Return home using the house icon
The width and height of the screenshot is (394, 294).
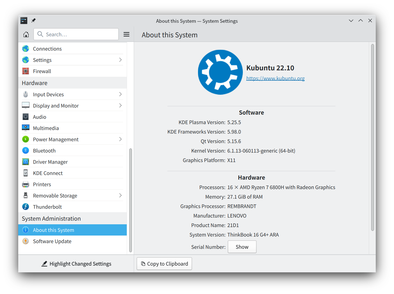pos(26,34)
